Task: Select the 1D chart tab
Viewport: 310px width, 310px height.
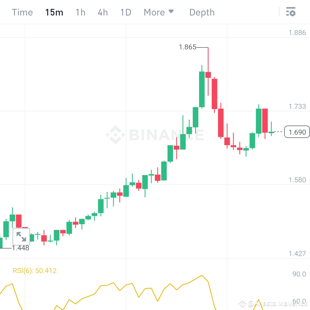Action: 125,12
